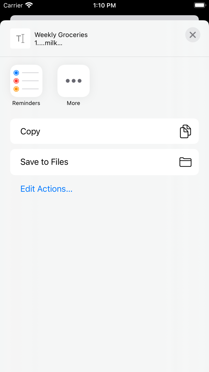Viewport: 209px width, 372px height.
Task: Tap the 1:10 PM clock display
Action: [x=105, y=5]
